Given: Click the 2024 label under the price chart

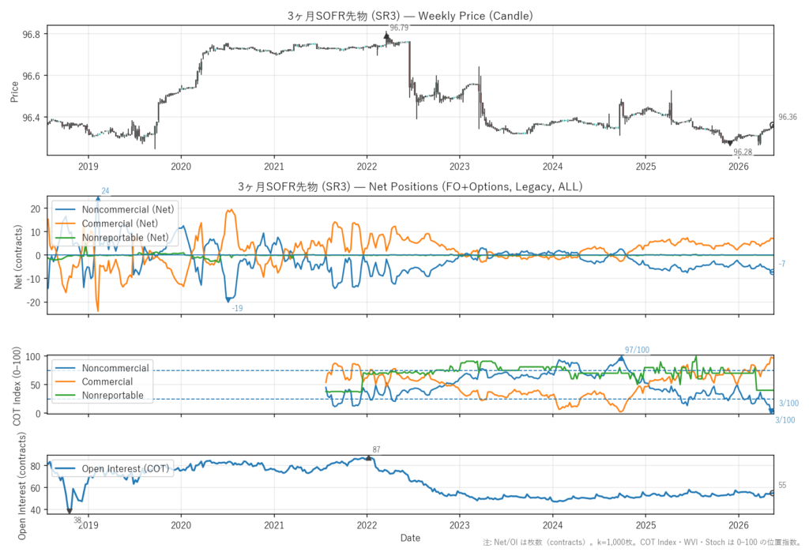Looking at the screenshot, I should pyautogui.click(x=552, y=166).
